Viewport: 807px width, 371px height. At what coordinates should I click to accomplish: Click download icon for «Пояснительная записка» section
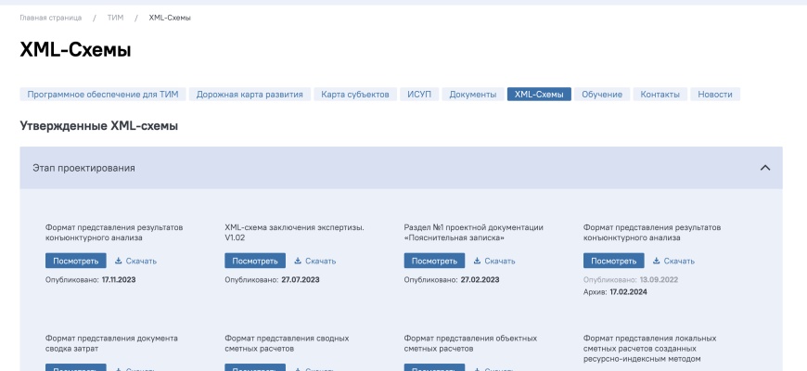[x=478, y=261]
